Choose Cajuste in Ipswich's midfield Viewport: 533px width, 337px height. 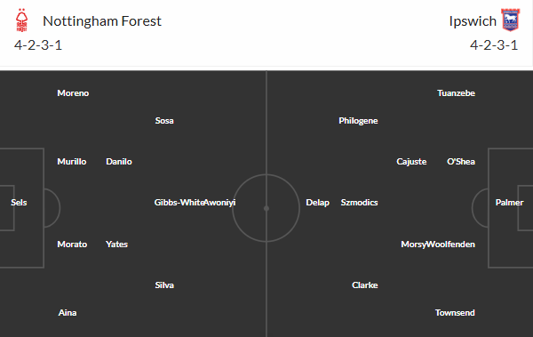(411, 161)
